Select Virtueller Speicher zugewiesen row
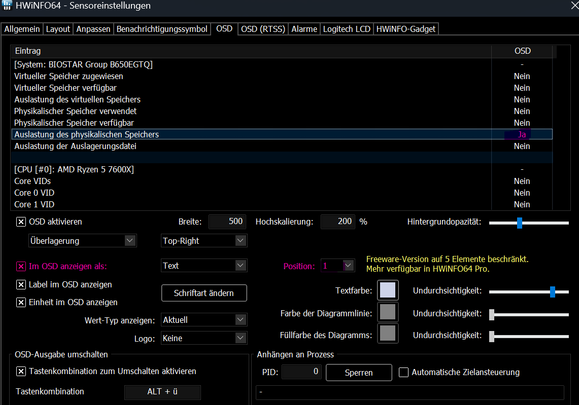579x405 pixels. [x=282, y=77]
